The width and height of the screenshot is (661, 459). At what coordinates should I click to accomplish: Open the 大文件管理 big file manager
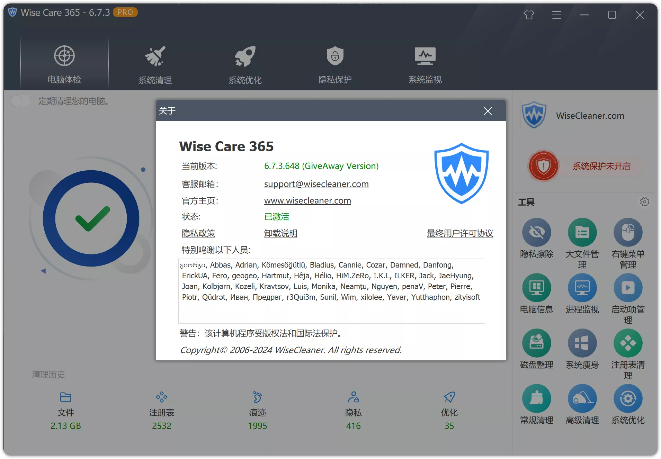(x=582, y=232)
